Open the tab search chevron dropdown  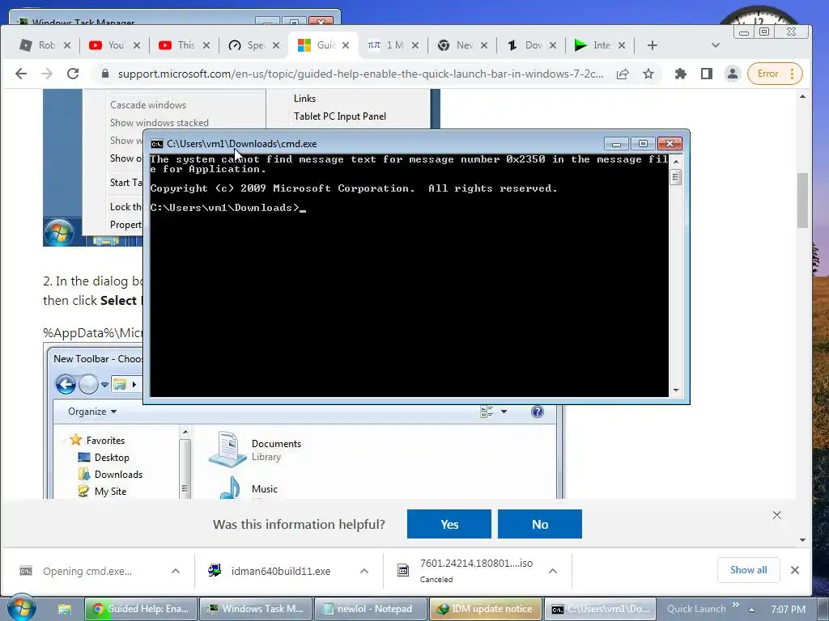click(716, 45)
